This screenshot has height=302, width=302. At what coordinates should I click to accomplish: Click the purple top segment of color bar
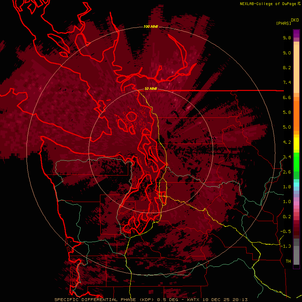coord(296,34)
